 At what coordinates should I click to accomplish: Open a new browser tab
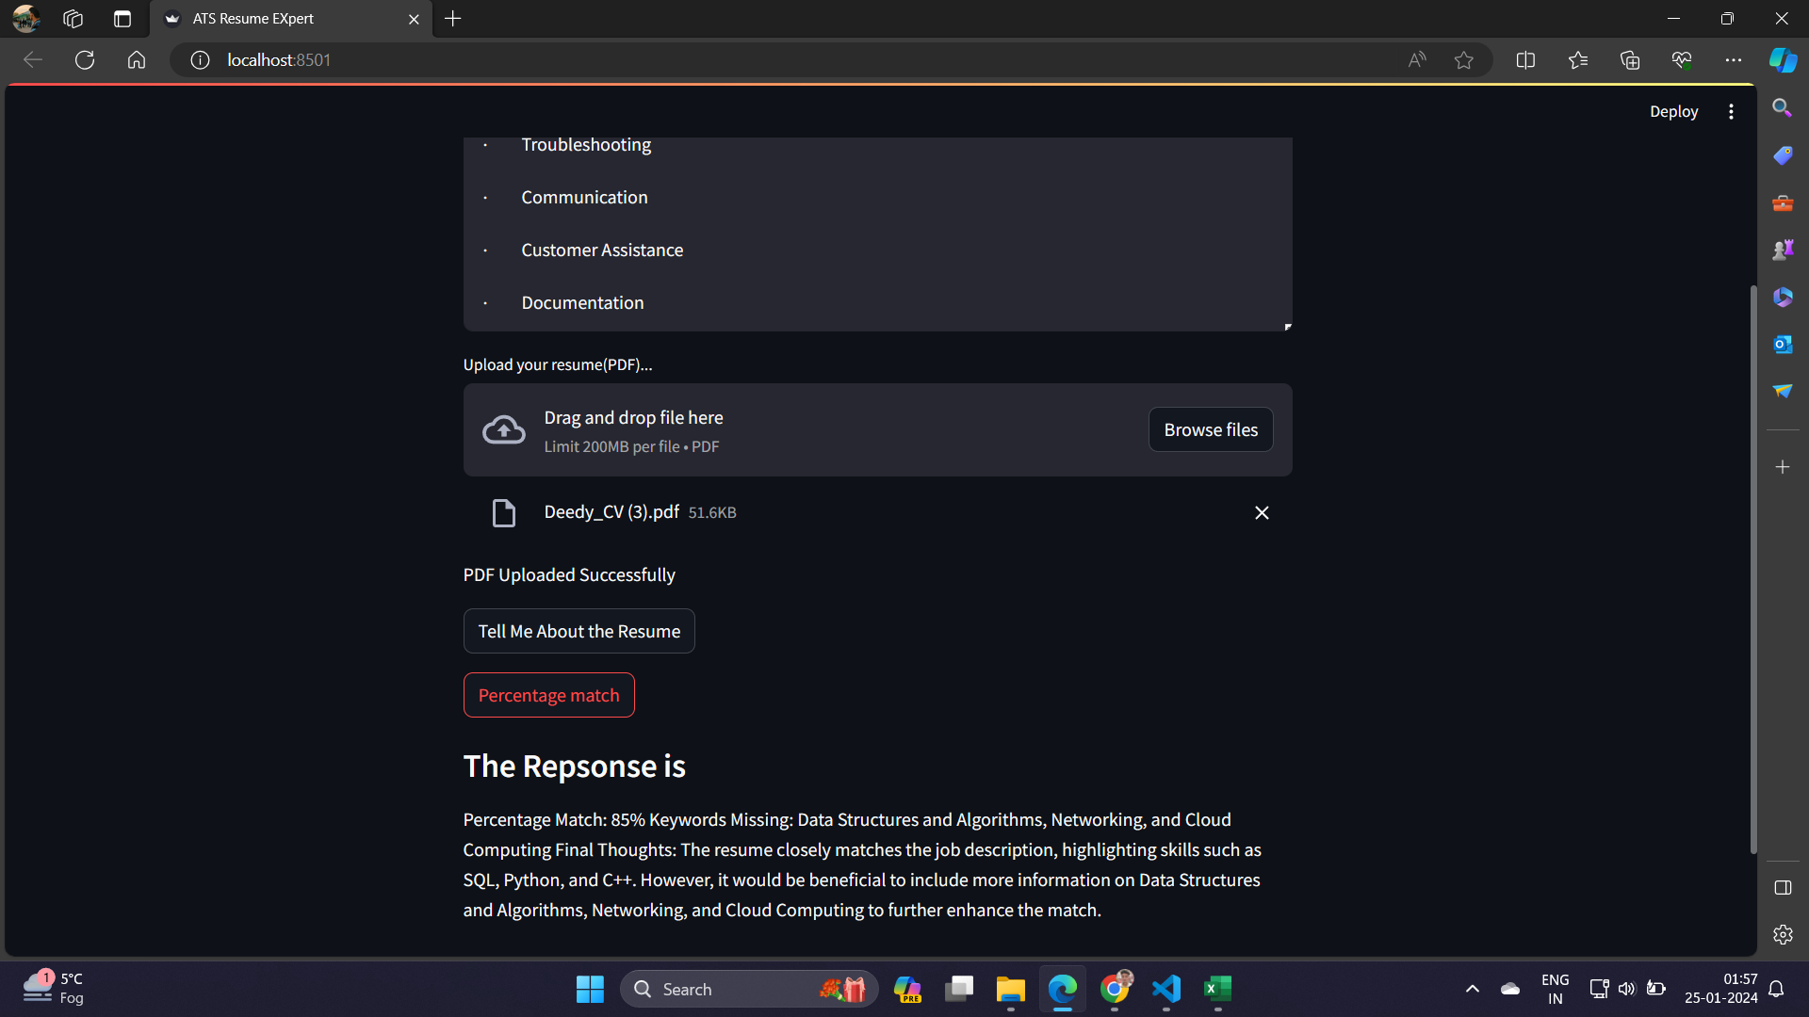[453, 19]
